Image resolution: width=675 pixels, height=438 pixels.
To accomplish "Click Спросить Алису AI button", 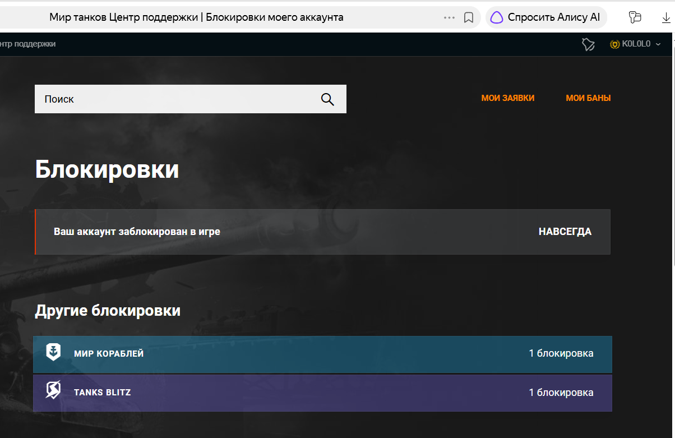I will [547, 17].
